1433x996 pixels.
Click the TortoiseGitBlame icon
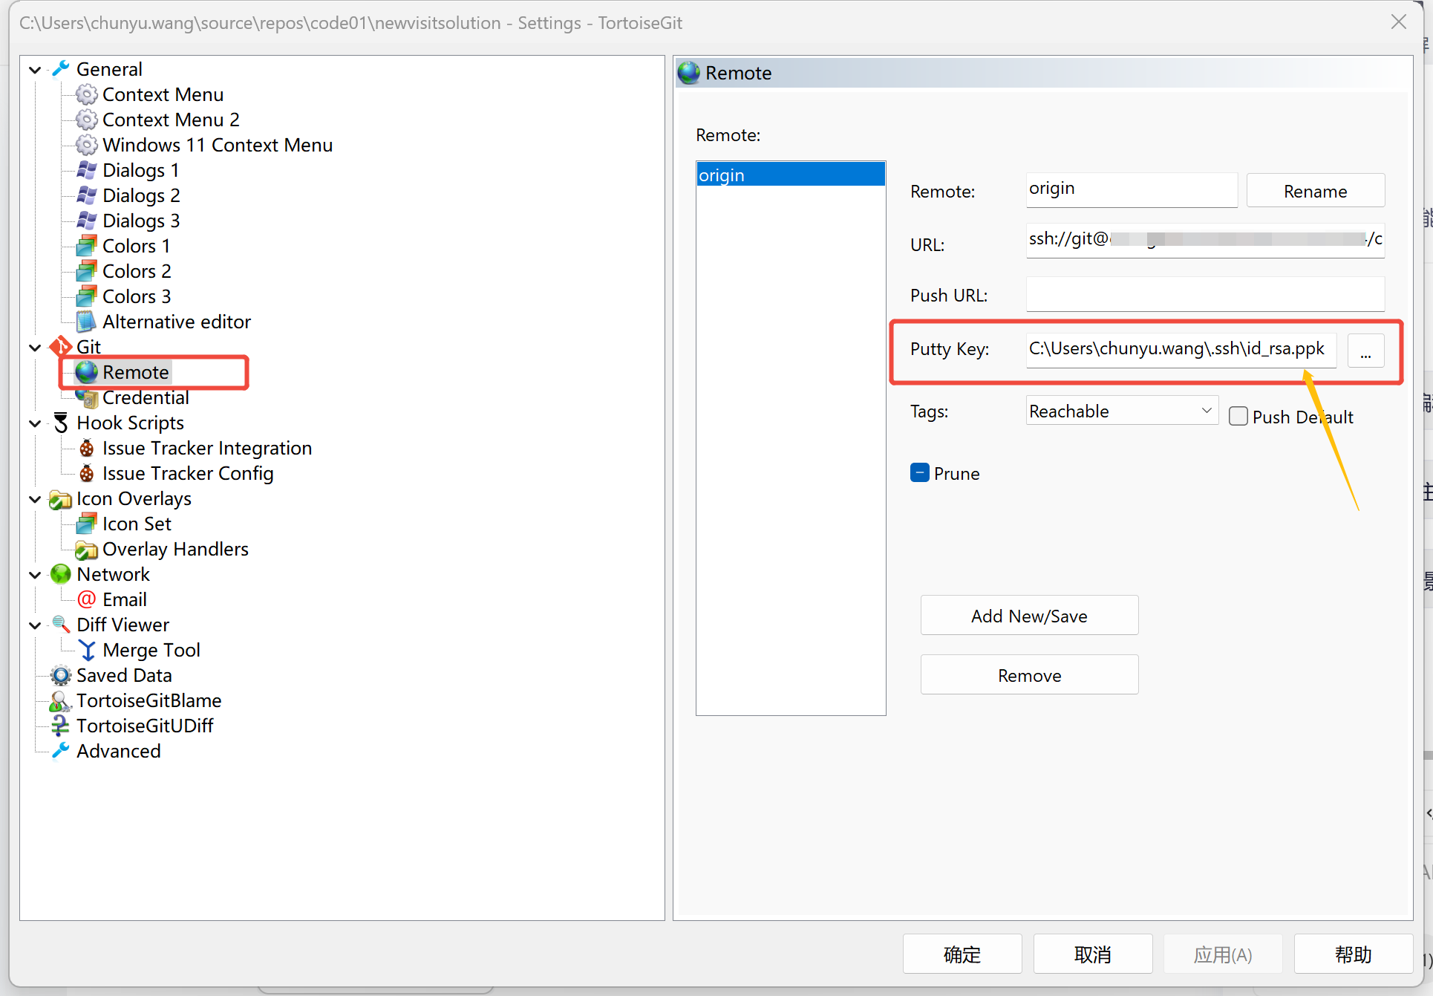click(61, 700)
